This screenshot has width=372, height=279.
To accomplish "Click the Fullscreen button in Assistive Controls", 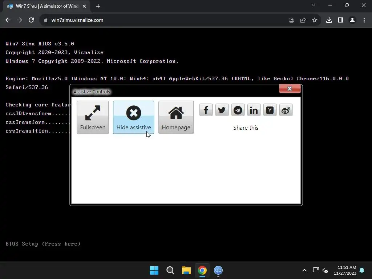I will [x=93, y=117].
